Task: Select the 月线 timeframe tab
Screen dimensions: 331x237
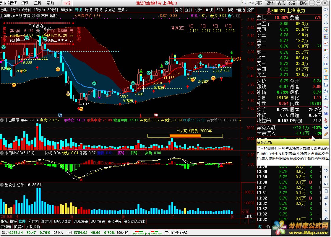Action: click(98, 10)
